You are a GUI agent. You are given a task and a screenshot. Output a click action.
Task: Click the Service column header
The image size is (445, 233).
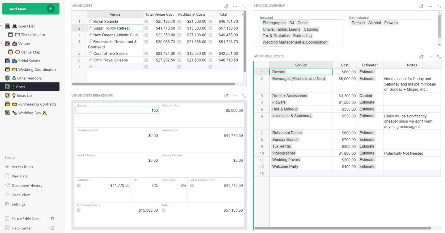(x=301, y=65)
